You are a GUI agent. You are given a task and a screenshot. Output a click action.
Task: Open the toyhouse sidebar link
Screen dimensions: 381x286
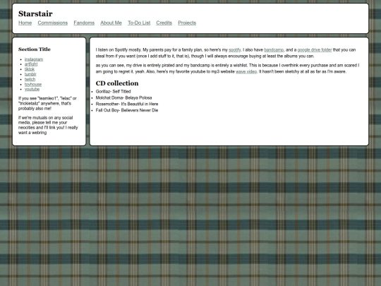coord(33,85)
